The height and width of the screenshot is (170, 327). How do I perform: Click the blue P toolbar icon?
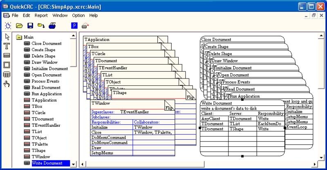point(74,26)
